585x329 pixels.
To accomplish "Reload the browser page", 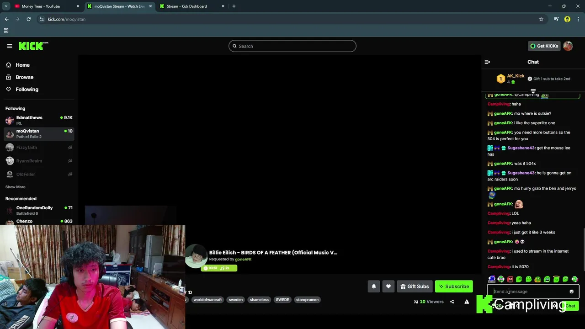I will click(28, 19).
